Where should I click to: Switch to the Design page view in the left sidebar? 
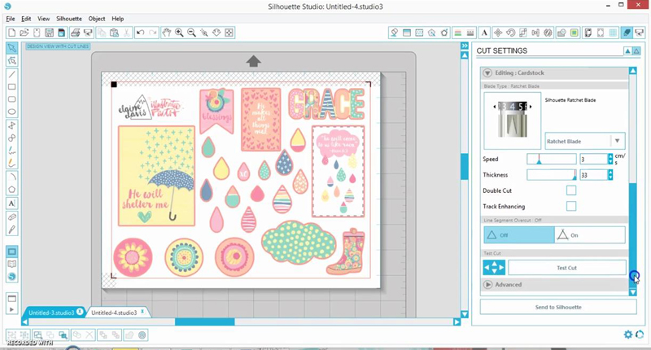pos(11,252)
